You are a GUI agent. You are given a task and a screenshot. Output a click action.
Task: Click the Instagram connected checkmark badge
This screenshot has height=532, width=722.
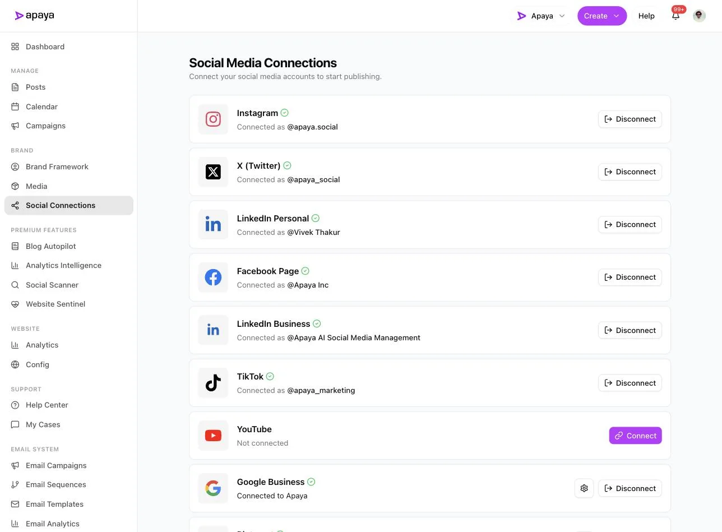[285, 113]
